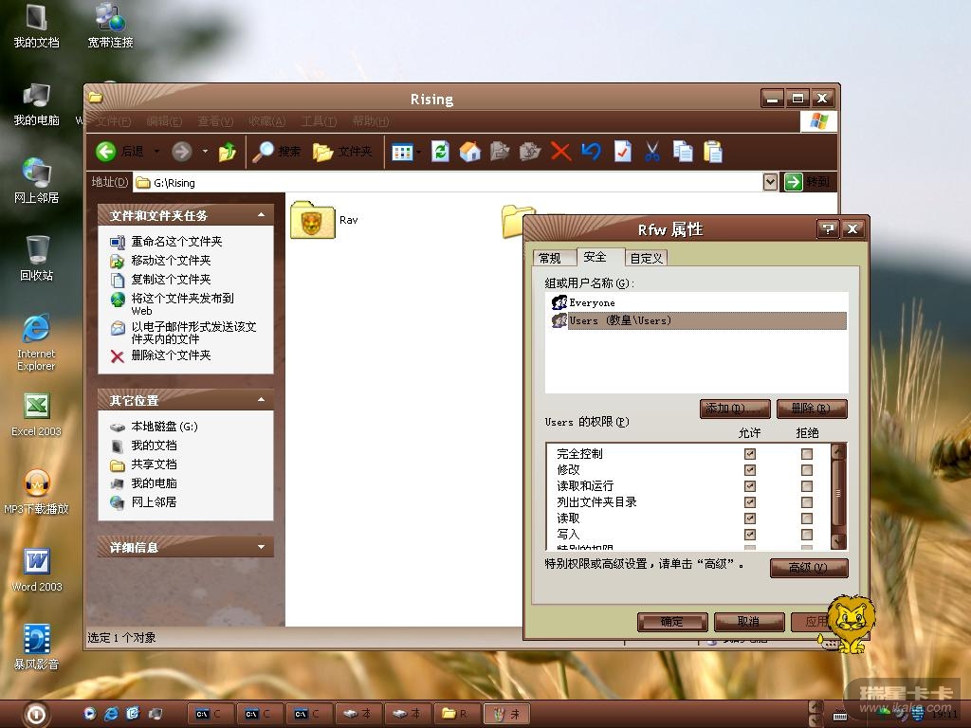This screenshot has width=971, height=728.
Task: Collapse the 文件和文件夹任务 panel
Action: tap(262, 215)
